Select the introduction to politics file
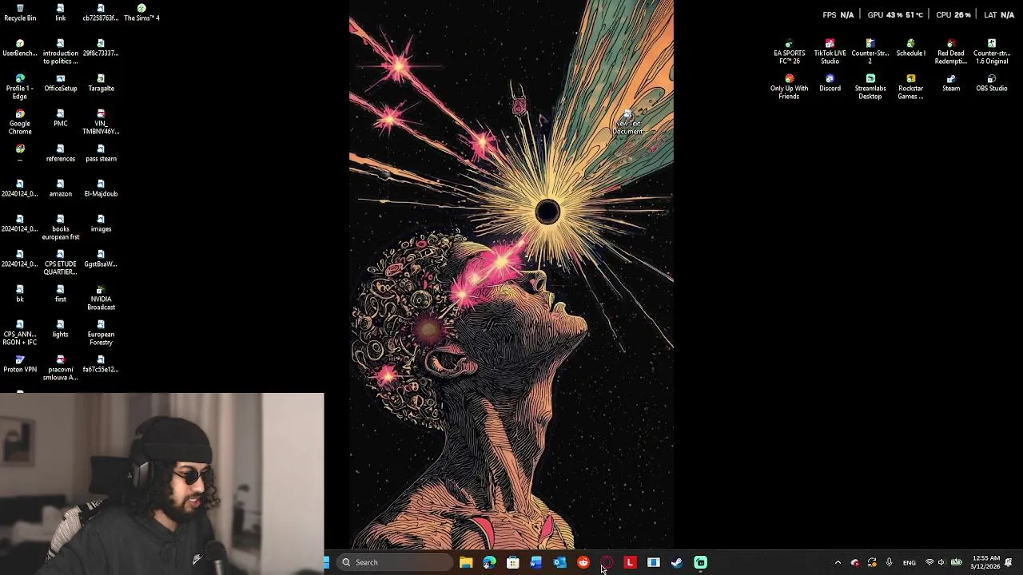This screenshot has width=1023, height=575. [x=61, y=51]
